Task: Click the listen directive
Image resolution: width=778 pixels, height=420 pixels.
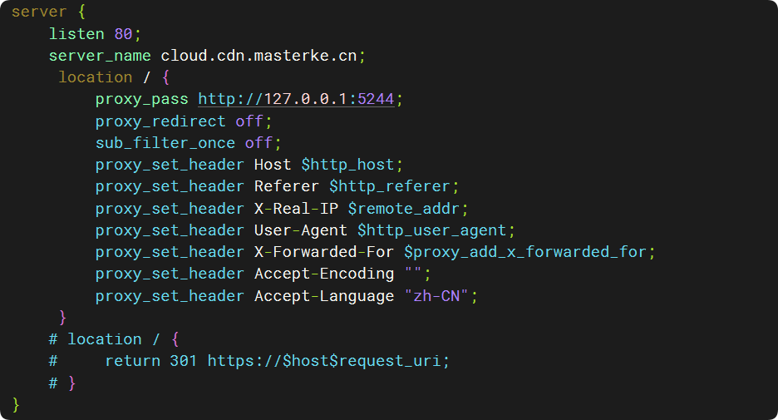Action: (x=76, y=34)
